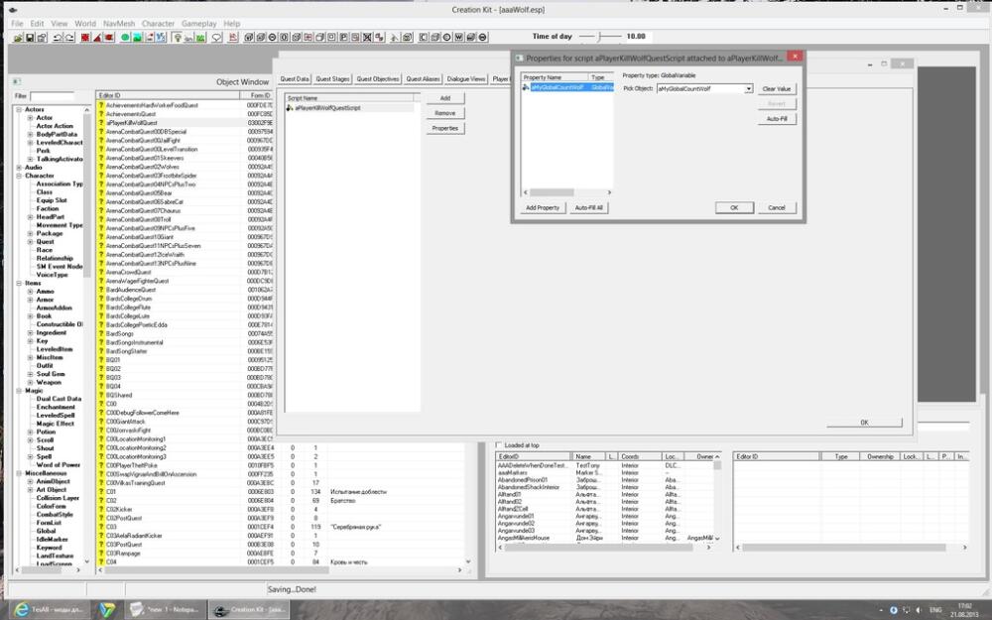Switch to the Quest Aliases tab

423,79
